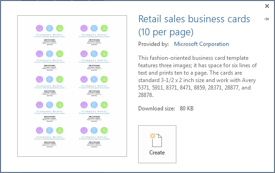Click Company Name text on bottom-right card

click(x=94, y=137)
